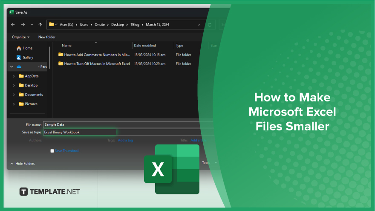Open Gallery in navigation pane

pos(25,58)
